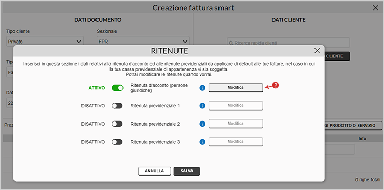Expand the Sezionale FPR dropdown
This screenshot has height=190, width=384.
tap(143, 42)
